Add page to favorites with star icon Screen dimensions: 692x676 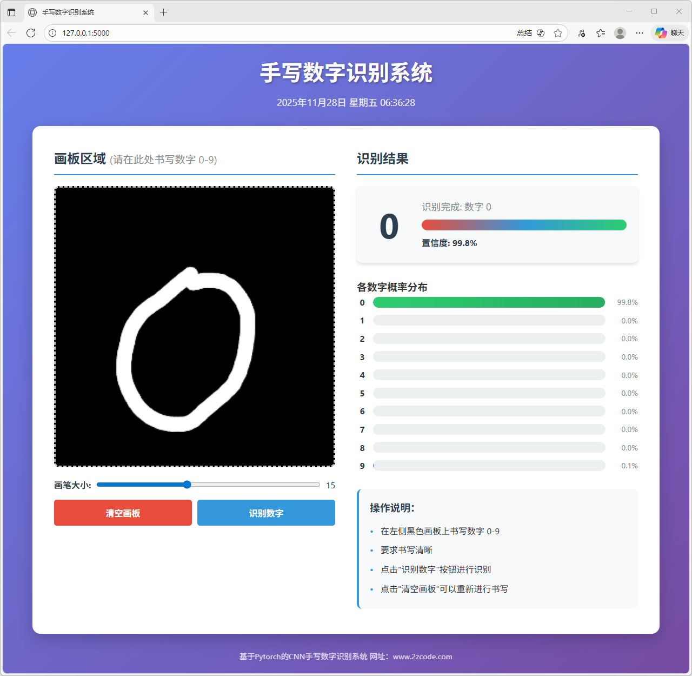coord(558,33)
